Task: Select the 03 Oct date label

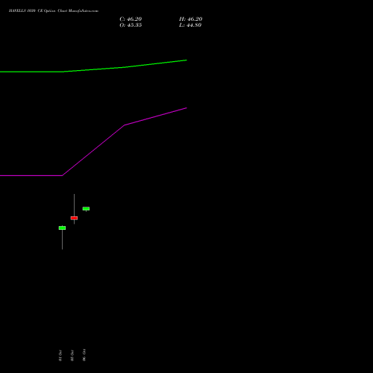Action: (x=72, y=355)
